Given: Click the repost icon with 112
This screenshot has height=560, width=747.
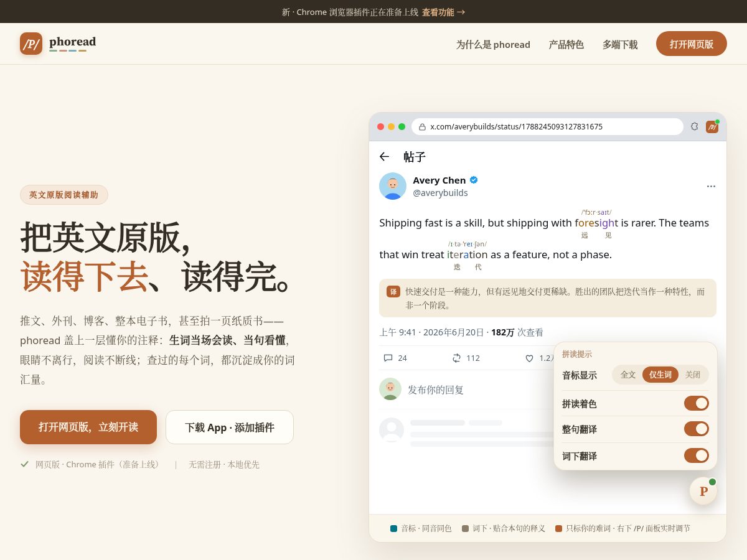Looking at the screenshot, I should [456, 358].
